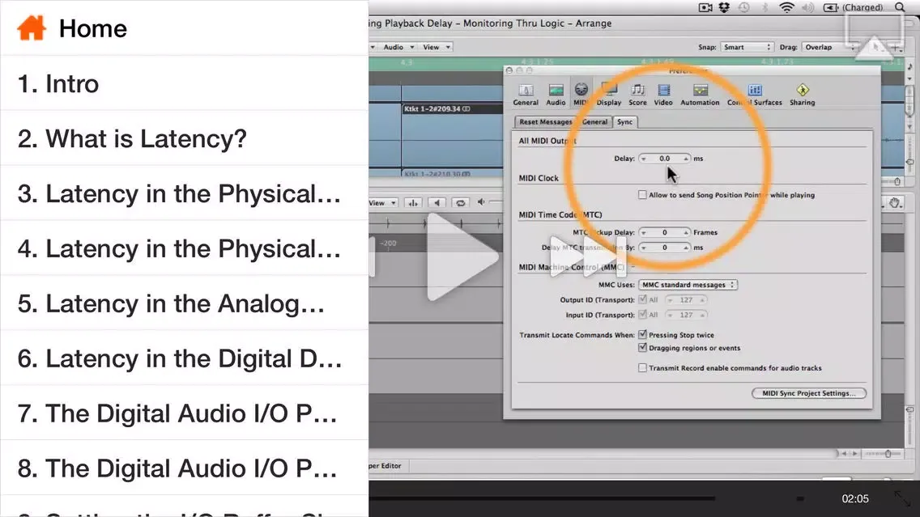920x517 pixels.
Task: Open the View menu beside Audio
Action: point(437,47)
